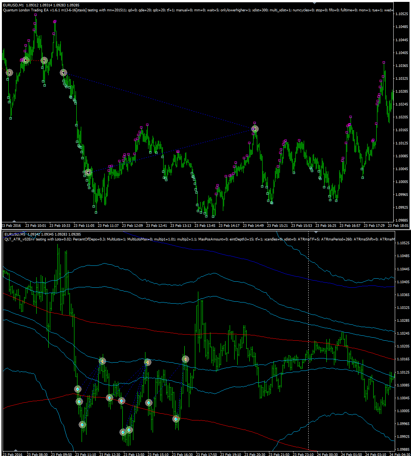
Task: Click leftmost trade arrow marker on M1 chart
Action: [x=9, y=73]
